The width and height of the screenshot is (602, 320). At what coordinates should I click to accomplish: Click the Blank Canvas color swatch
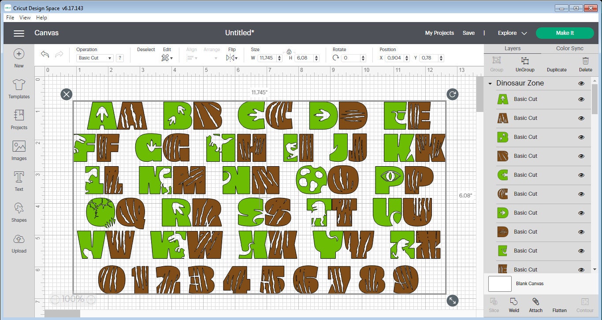(499, 284)
